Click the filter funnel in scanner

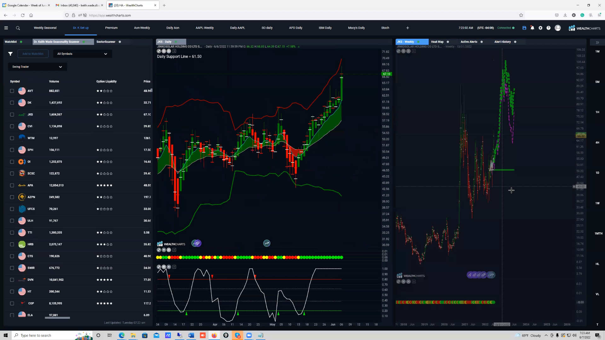10,54
